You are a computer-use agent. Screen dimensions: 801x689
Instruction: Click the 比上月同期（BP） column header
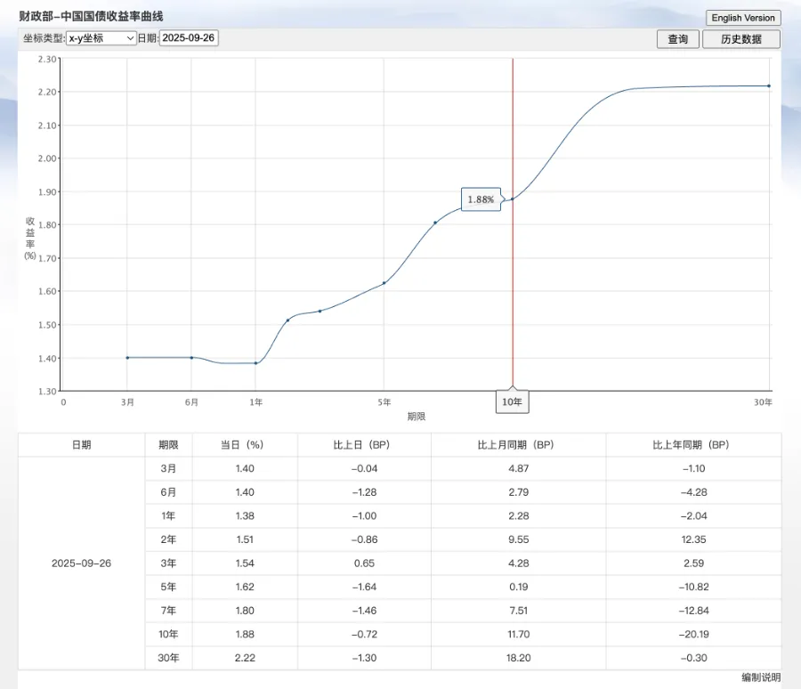[x=517, y=445]
